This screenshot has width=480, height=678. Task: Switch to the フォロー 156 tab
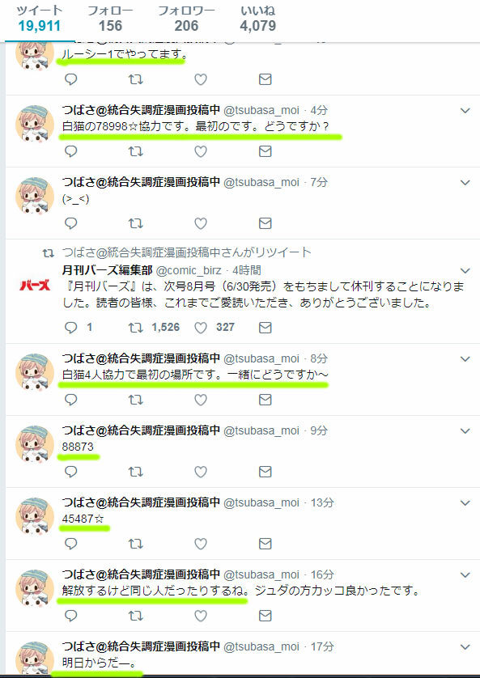coord(110,19)
